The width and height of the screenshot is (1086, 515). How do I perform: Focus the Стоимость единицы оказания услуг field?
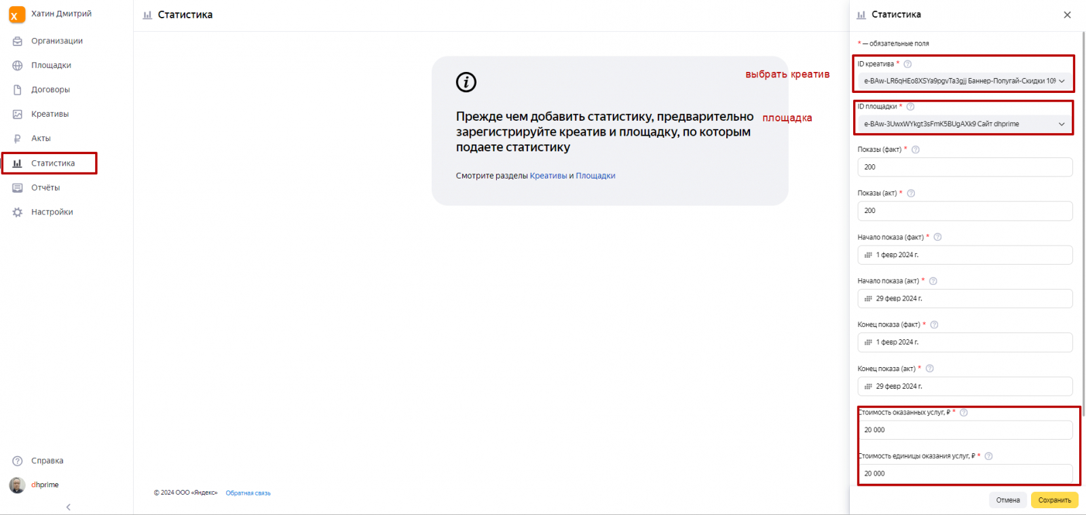(x=965, y=474)
